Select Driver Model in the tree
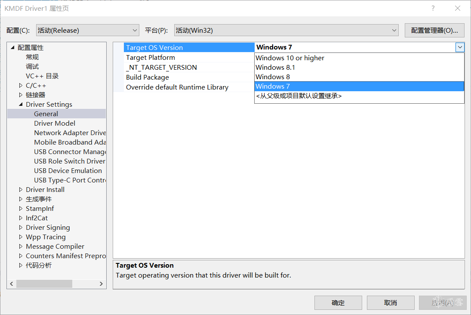The width and height of the screenshot is (471, 315). pyautogui.click(x=55, y=123)
